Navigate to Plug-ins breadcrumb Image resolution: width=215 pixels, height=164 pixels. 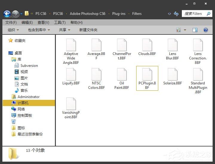pyautogui.click(x=119, y=14)
